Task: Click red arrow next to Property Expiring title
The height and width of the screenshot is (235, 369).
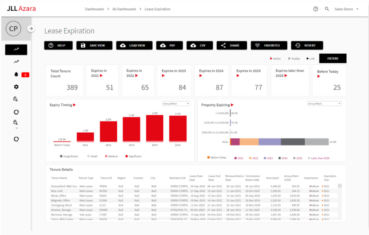Action: coord(232,105)
